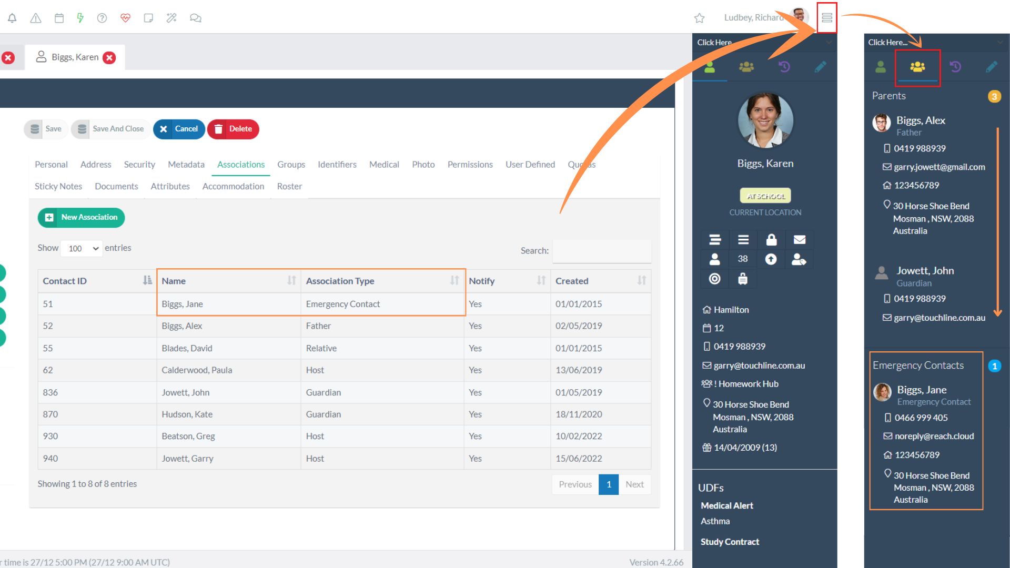Open the Show entries dropdown
The width and height of the screenshot is (1010, 568).
83,248
